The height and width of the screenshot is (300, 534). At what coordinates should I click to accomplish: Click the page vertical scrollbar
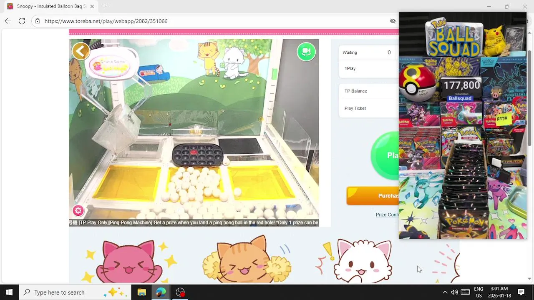530,98
